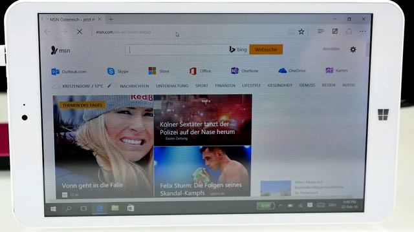Add page to favorites with the star icon

click(301, 32)
